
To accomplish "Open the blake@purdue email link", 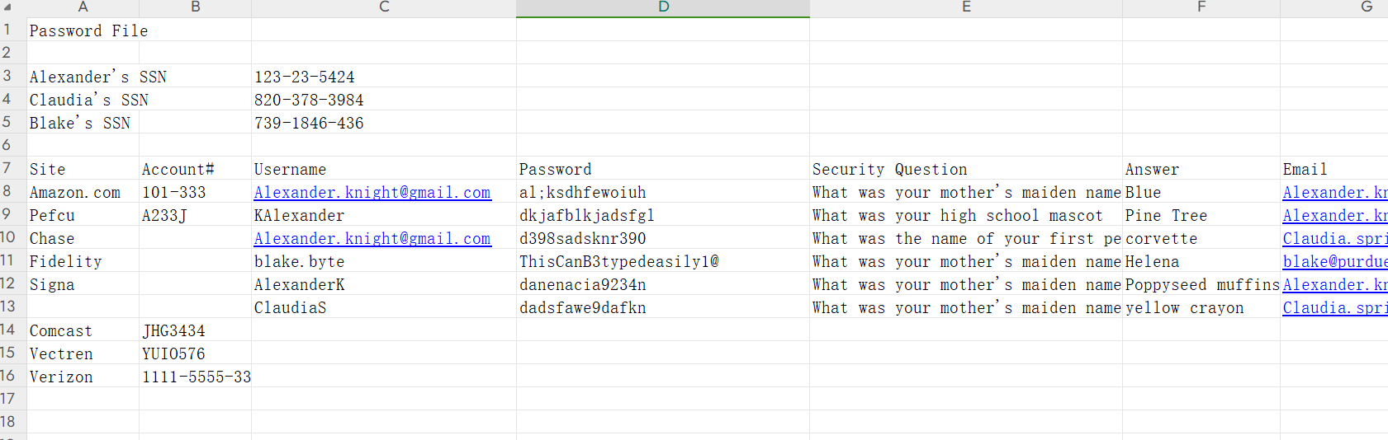I will point(1334,261).
